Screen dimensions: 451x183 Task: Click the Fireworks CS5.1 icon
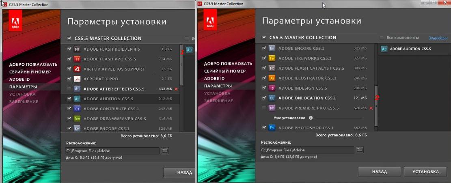(272, 58)
